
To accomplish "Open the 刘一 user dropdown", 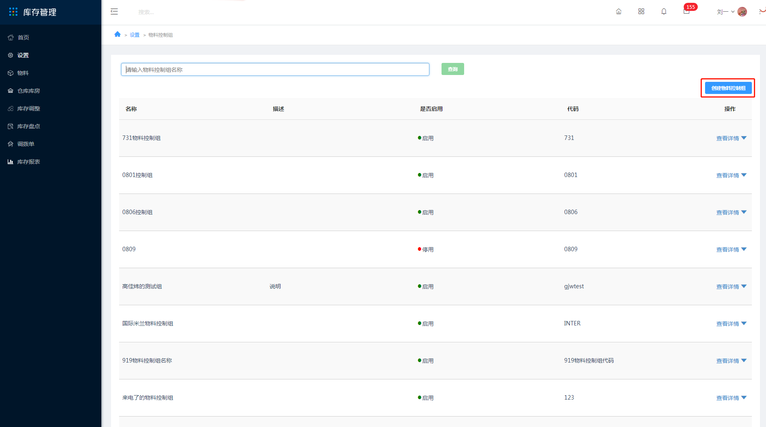I will click(725, 12).
